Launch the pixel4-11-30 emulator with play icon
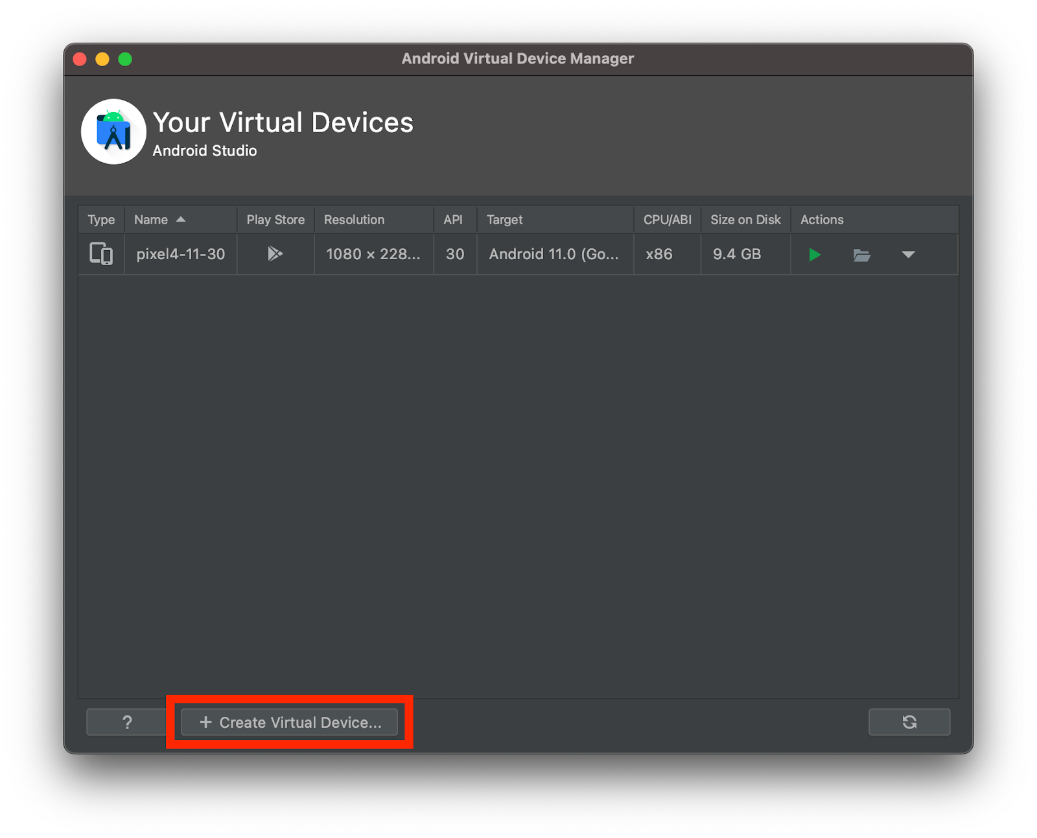1037x838 pixels. pos(815,255)
